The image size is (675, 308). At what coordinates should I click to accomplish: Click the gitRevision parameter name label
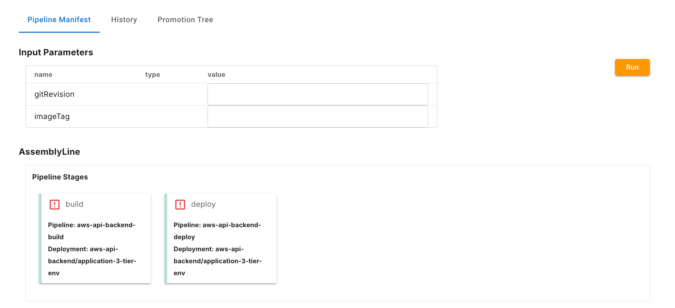tap(54, 94)
